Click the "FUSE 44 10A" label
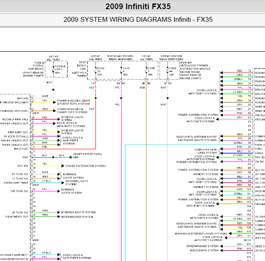This screenshot has height=261, width=265. pyautogui.click(x=173, y=71)
